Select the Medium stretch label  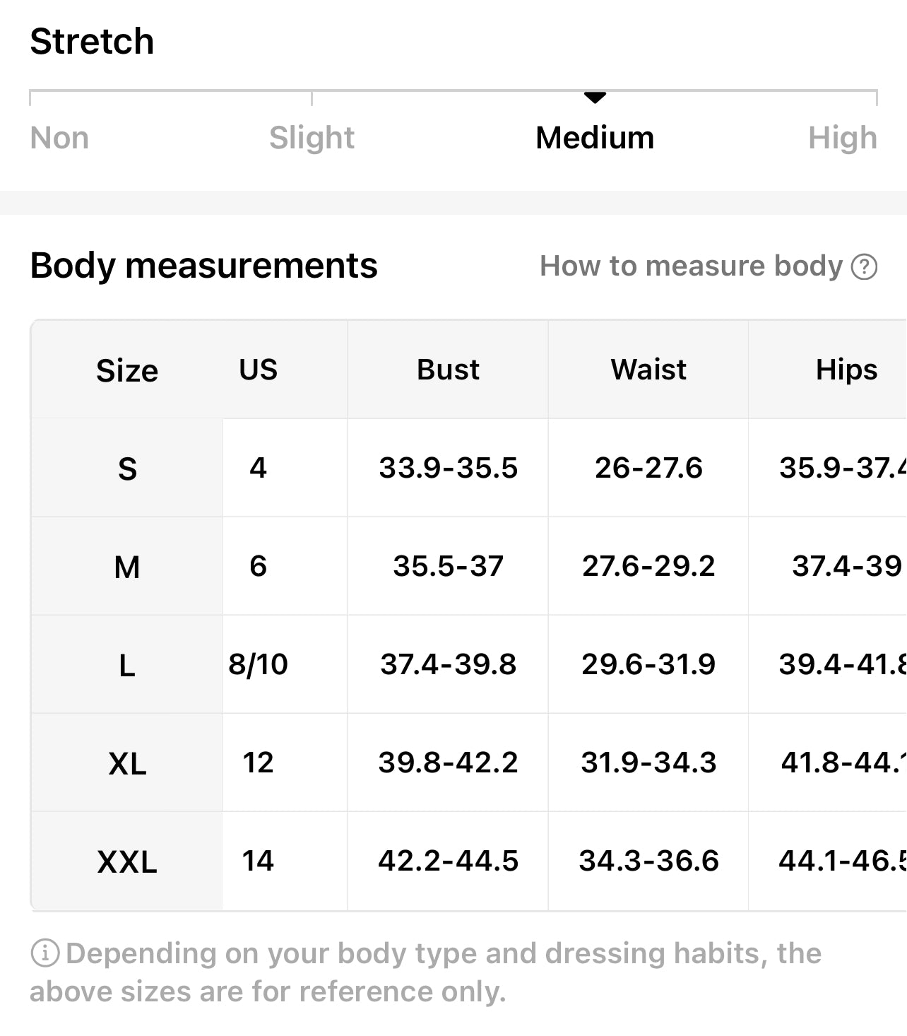tap(595, 138)
